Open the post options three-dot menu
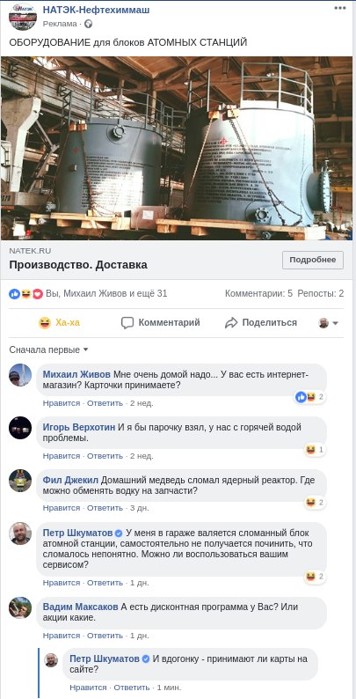Image resolution: width=356 pixels, height=699 pixels. click(340, 9)
